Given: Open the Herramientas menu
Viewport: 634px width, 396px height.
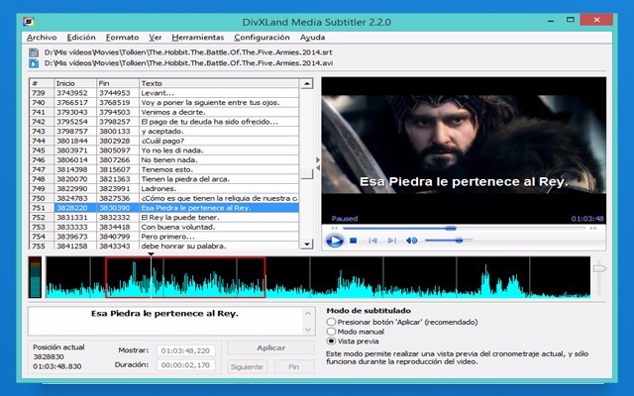Looking at the screenshot, I should coord(197,37).
